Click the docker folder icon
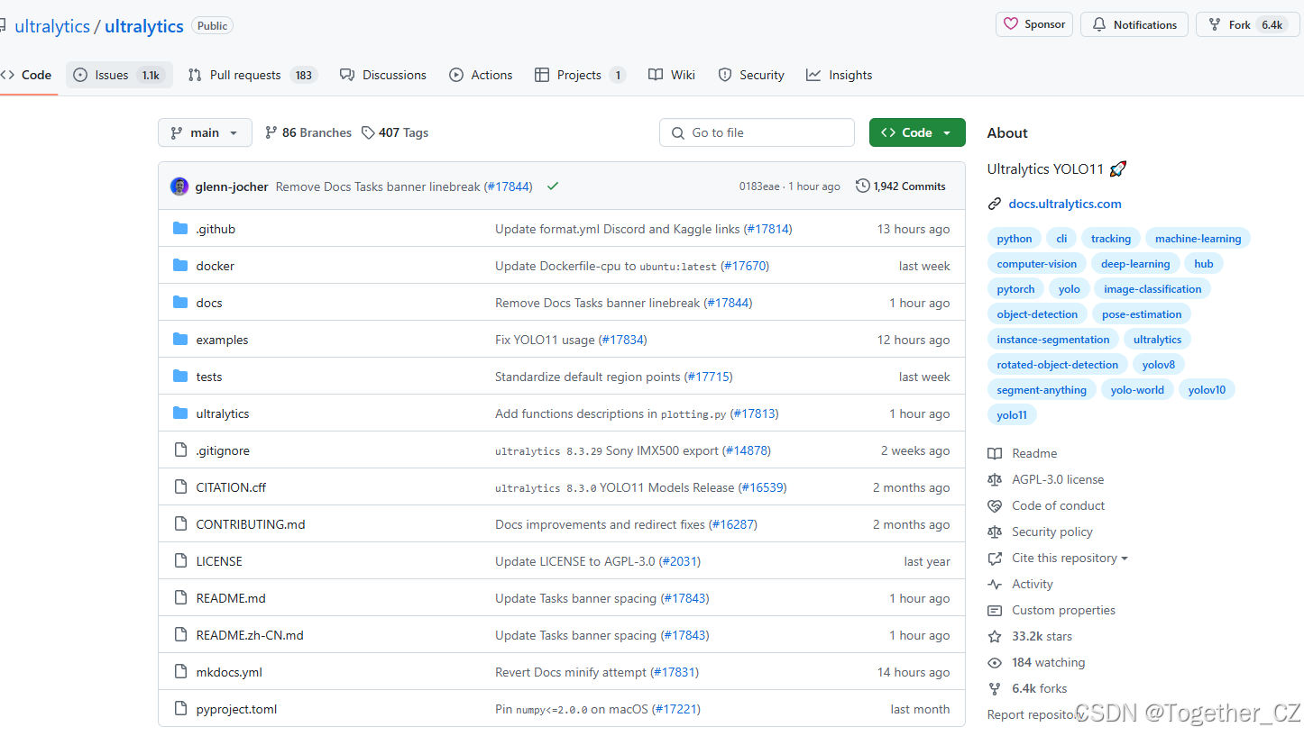This screenshot has width=1304, height=736. click(180, 266)
